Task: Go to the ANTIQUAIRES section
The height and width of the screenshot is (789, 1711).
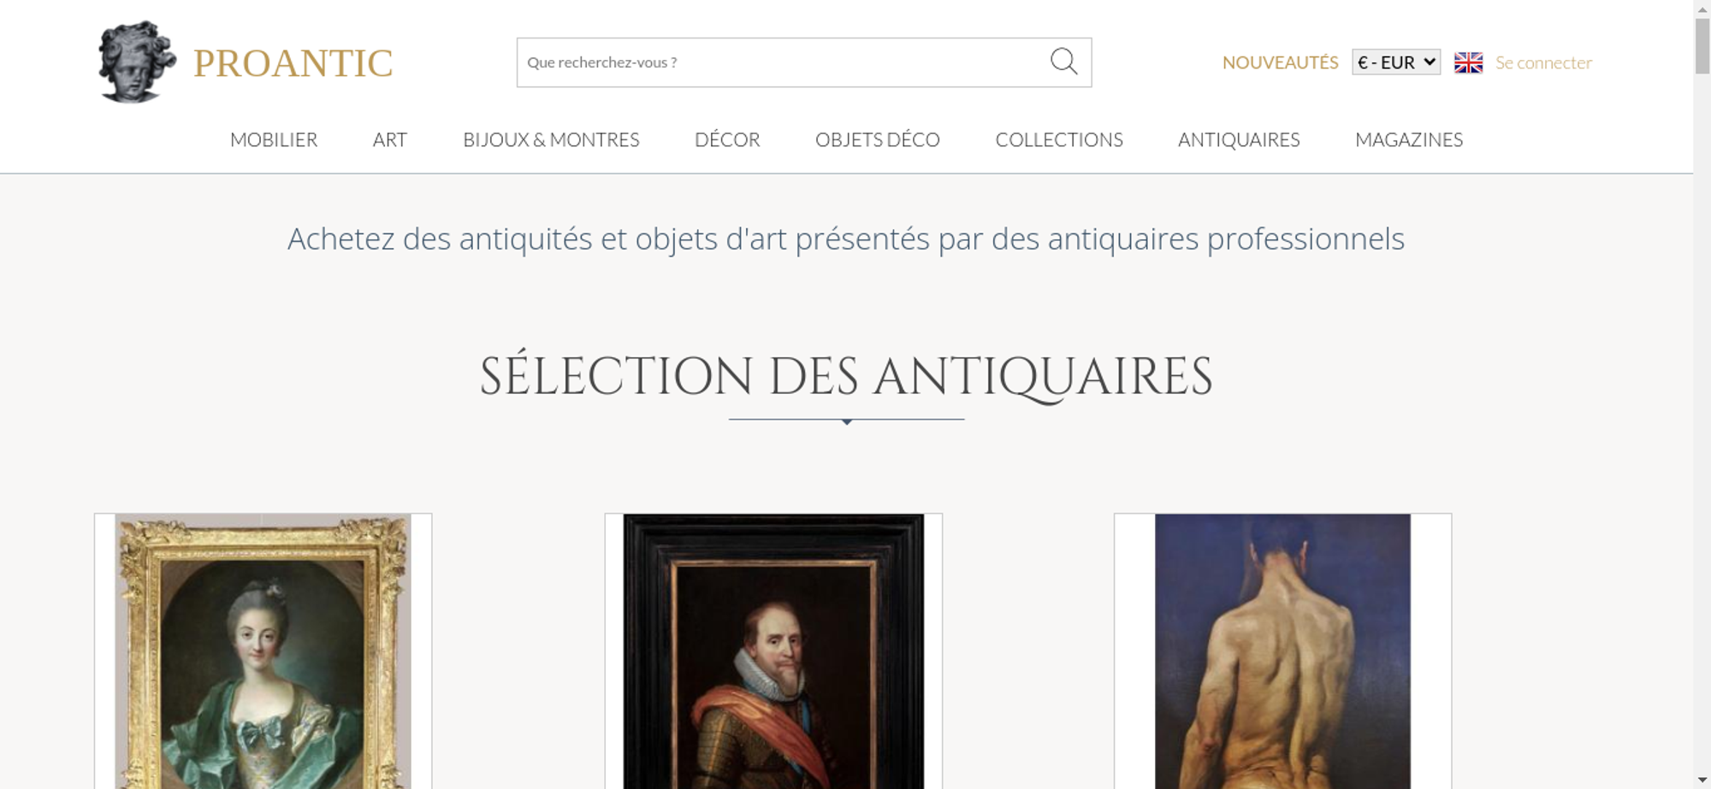Action: [1239, 139]
